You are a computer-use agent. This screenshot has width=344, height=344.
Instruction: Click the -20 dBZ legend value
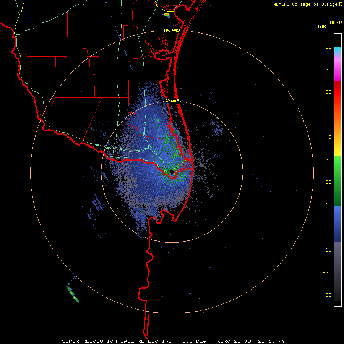[327, 273]
